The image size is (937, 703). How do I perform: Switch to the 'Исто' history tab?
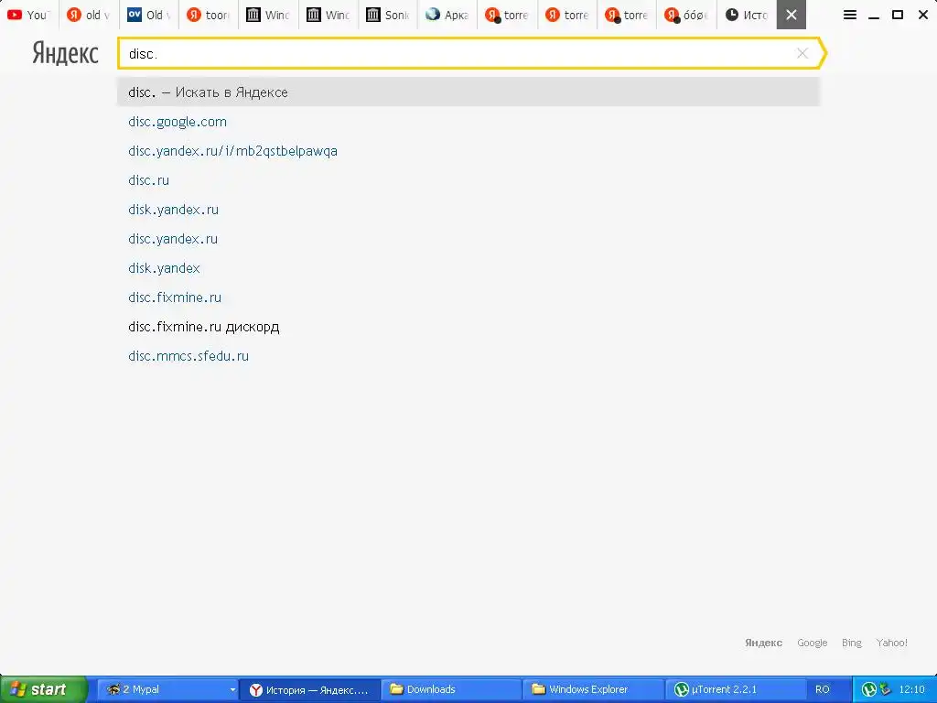tap(747, 15)
